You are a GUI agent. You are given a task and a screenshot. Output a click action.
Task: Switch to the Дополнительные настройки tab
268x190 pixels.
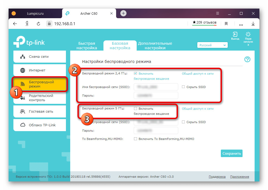click(x=155, y=46)
